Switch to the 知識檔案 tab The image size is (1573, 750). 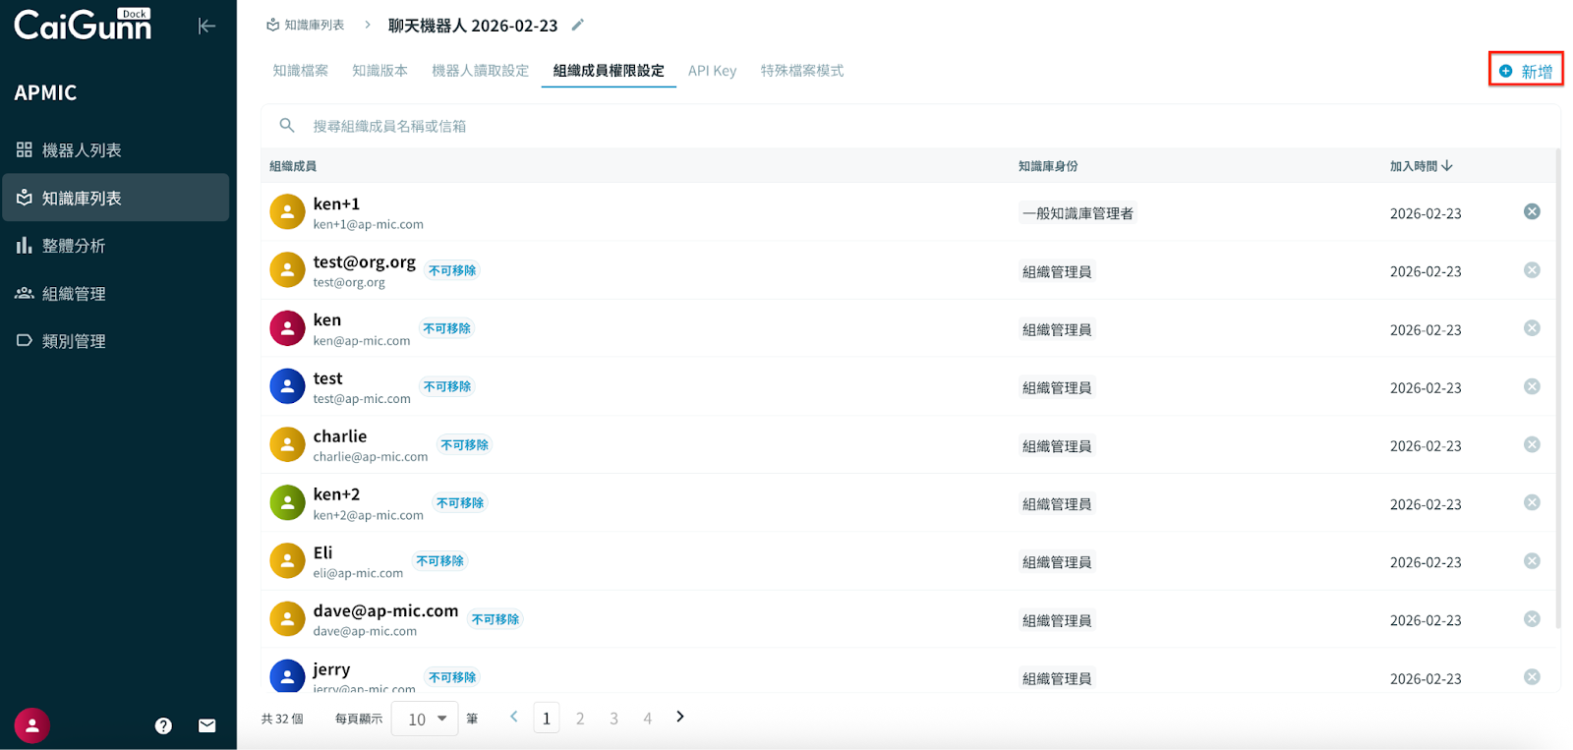coord(301,71)
